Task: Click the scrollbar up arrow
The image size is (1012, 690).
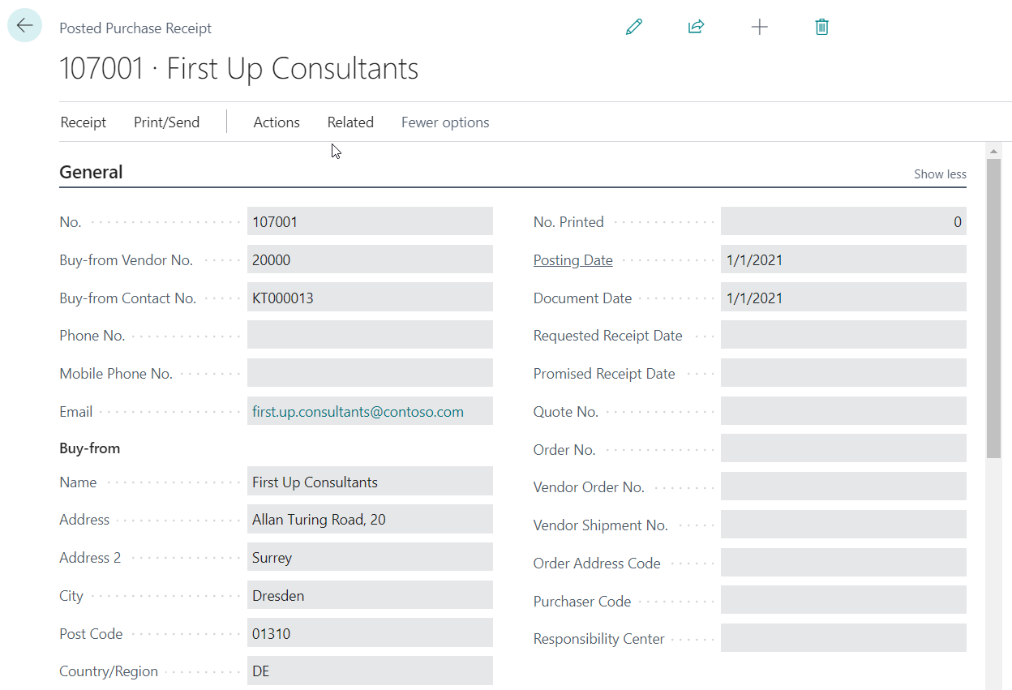Action: click(993, 151)
